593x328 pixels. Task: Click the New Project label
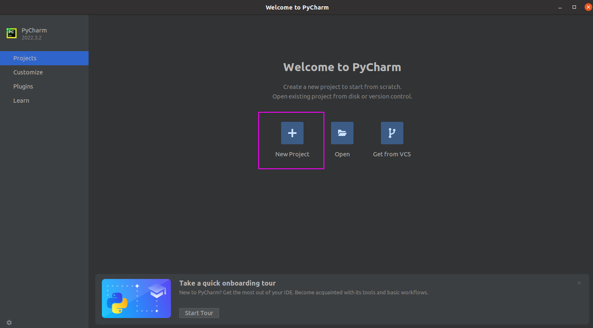pyautogui.click(x=292, y=154)
